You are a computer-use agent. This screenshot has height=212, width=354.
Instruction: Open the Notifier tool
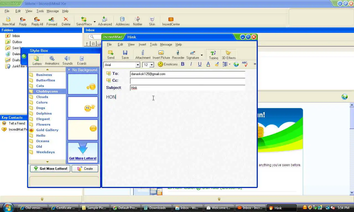point(137,21)
